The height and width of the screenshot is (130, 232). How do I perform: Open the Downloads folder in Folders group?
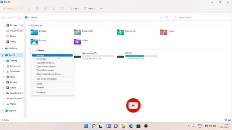point(126,32)
